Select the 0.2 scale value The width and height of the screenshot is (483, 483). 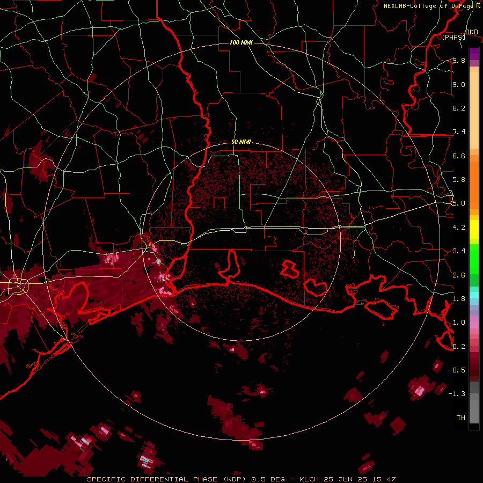(459, 346)
